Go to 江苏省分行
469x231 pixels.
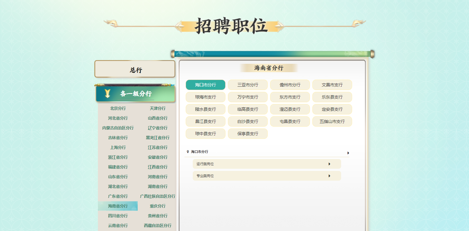pyautogui.click(x=158, y=147)
